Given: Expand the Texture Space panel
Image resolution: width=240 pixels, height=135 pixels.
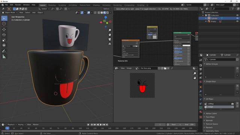Looking at the screenshot, I should pos(211,124).
